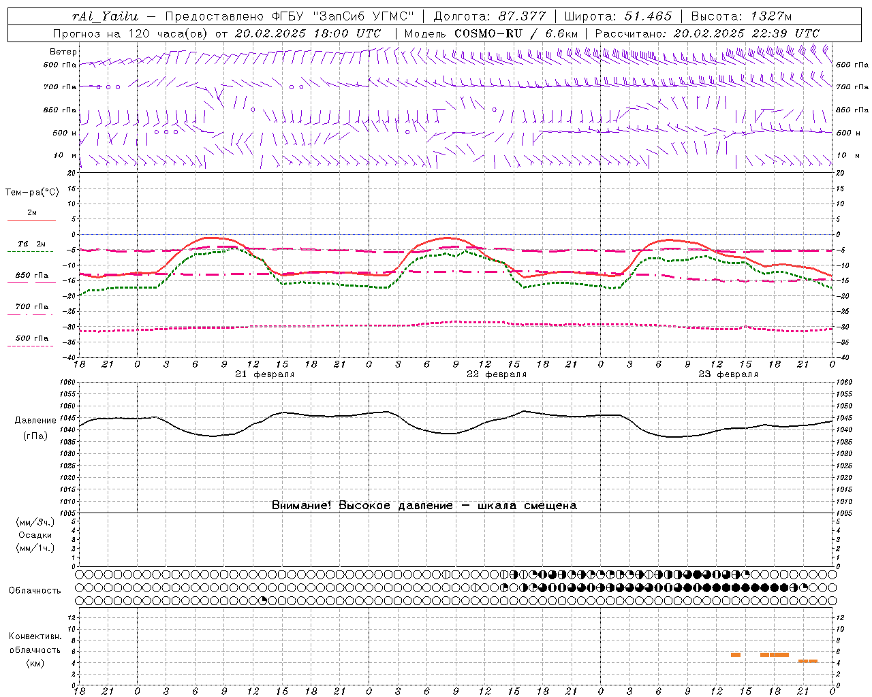Click the Конвективн. облачность label
The height and width of the screenshot is (697, 872).
tap(35, 643)
